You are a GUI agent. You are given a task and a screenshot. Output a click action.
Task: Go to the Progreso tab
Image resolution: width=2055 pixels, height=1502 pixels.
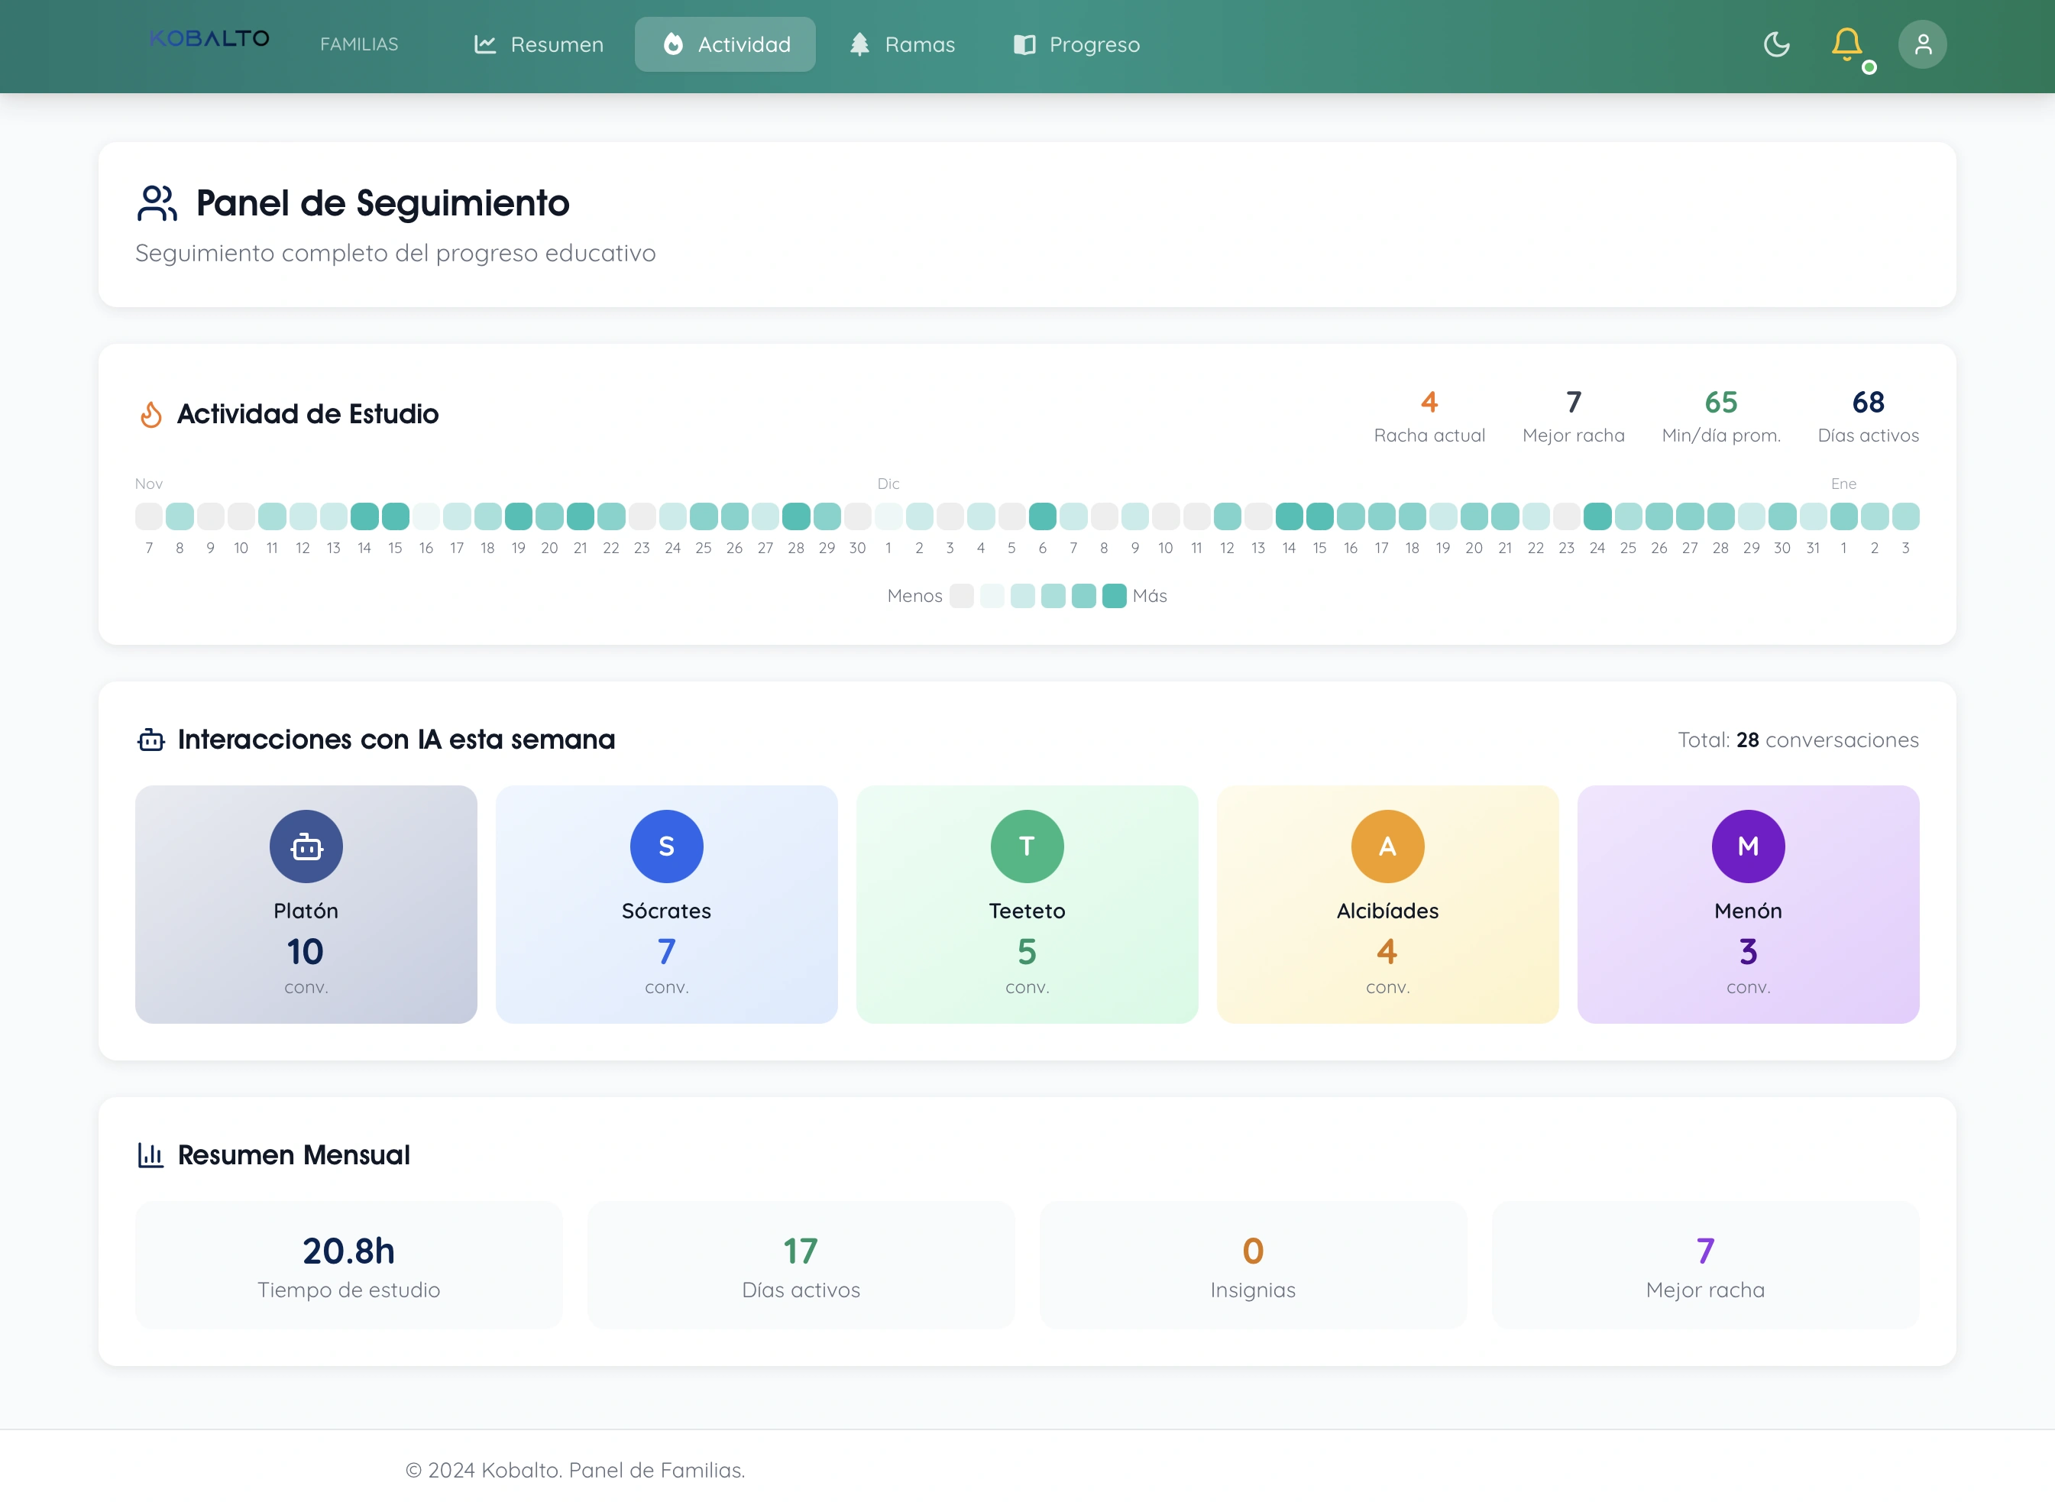1076,44
